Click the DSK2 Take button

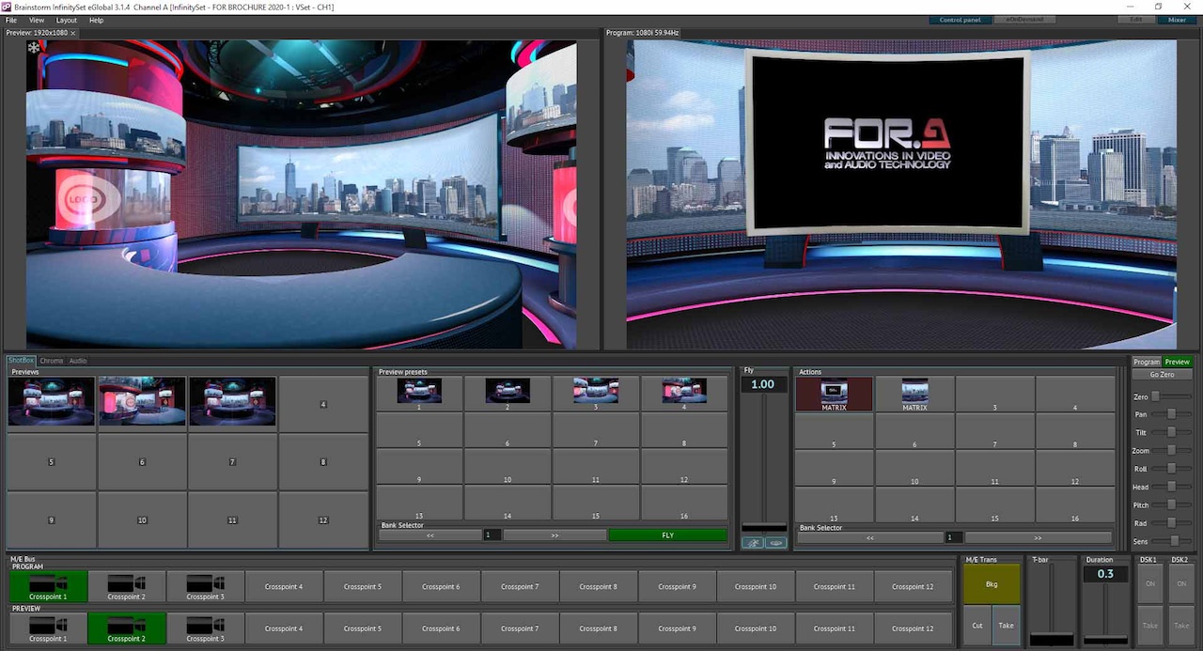(x=1180, y=626)
